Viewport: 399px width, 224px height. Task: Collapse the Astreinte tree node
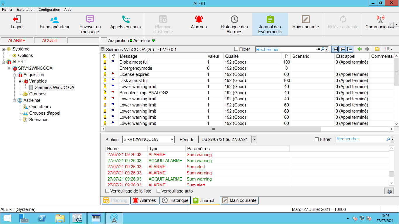point(14,100)
